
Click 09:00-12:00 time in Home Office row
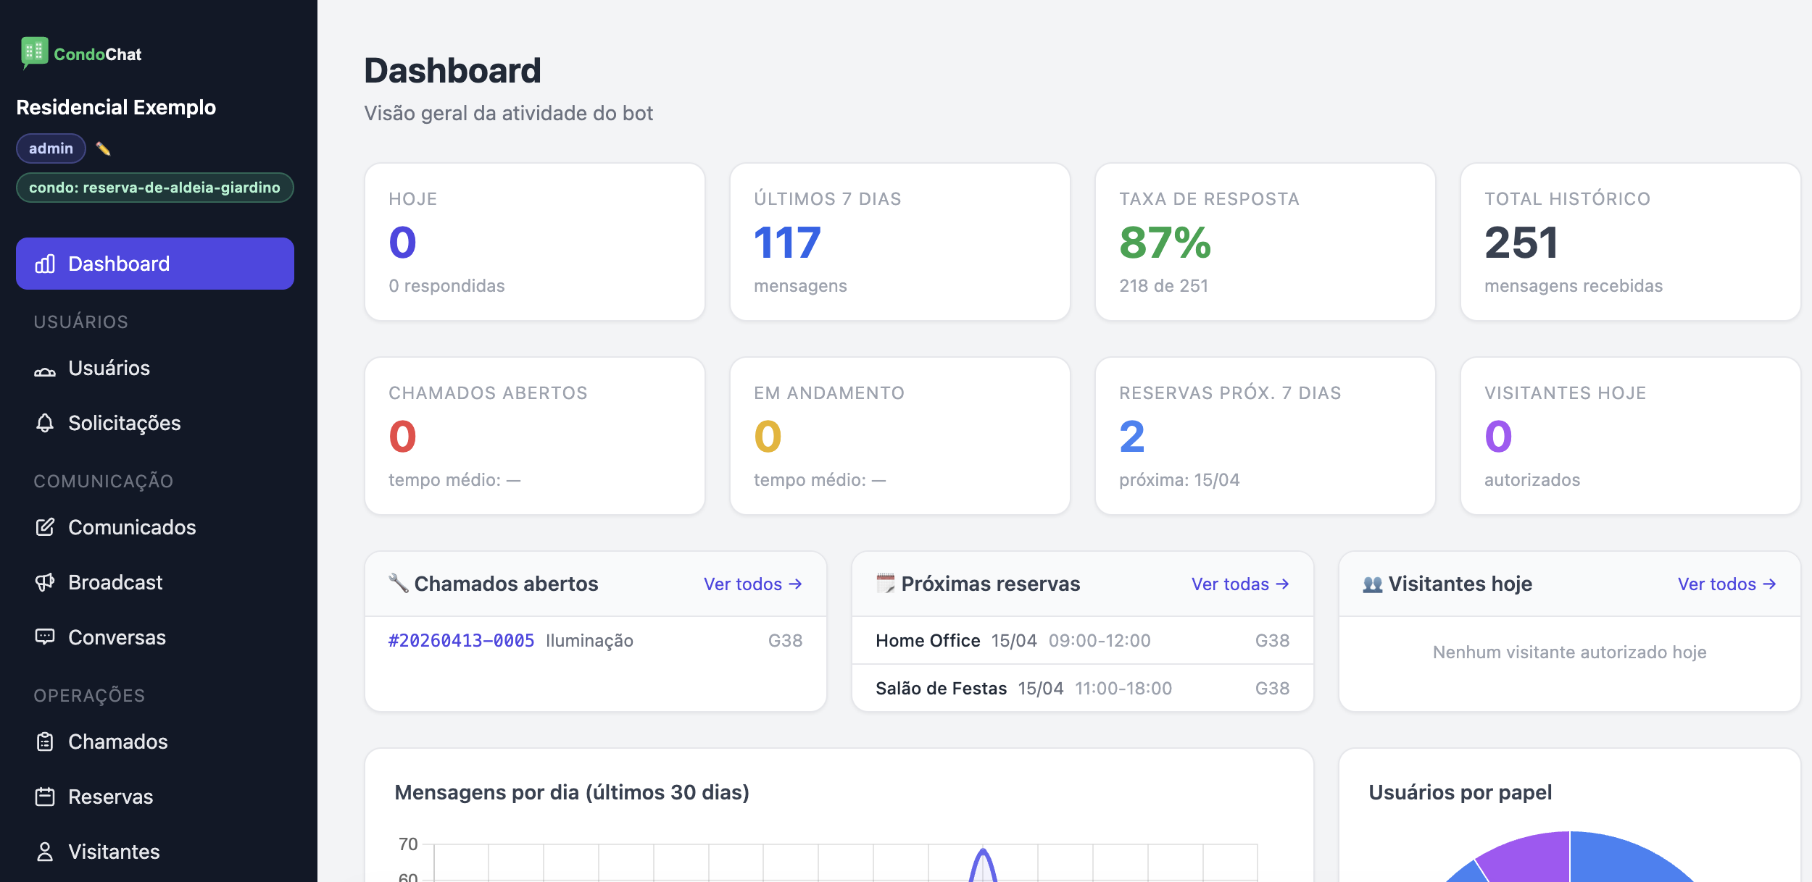pyautogui.click(x=1099, y=641)
